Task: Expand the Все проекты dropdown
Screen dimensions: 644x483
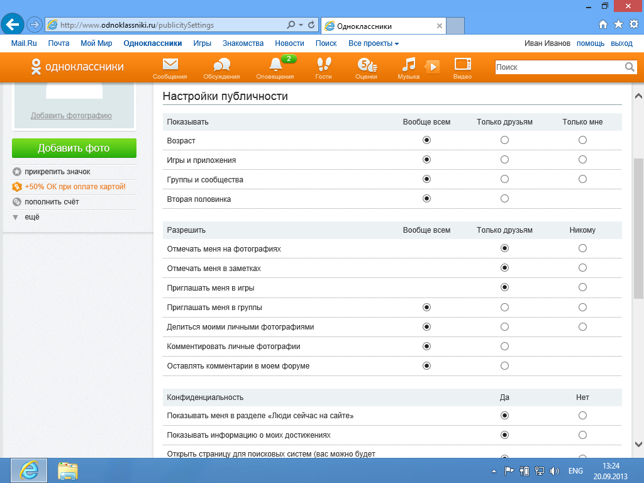Action: pos(374,43)
